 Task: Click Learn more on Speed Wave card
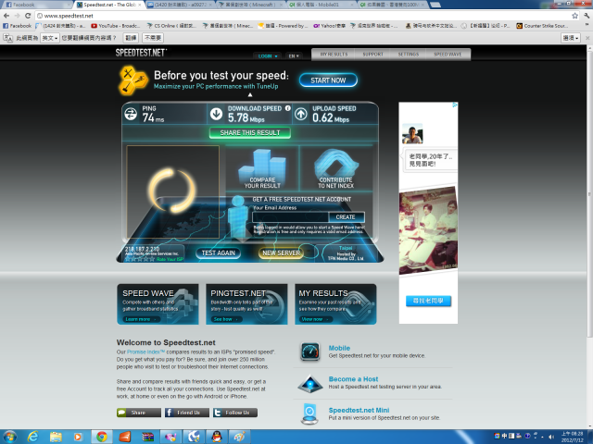[140, 319]
